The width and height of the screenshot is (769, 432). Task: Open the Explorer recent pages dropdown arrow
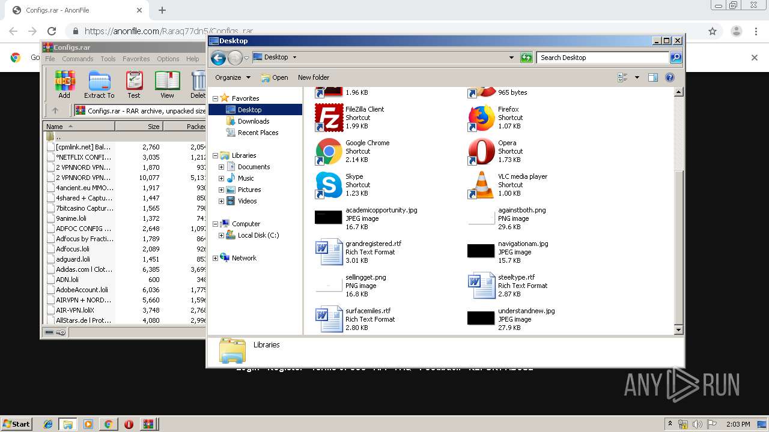pos(246,58)
